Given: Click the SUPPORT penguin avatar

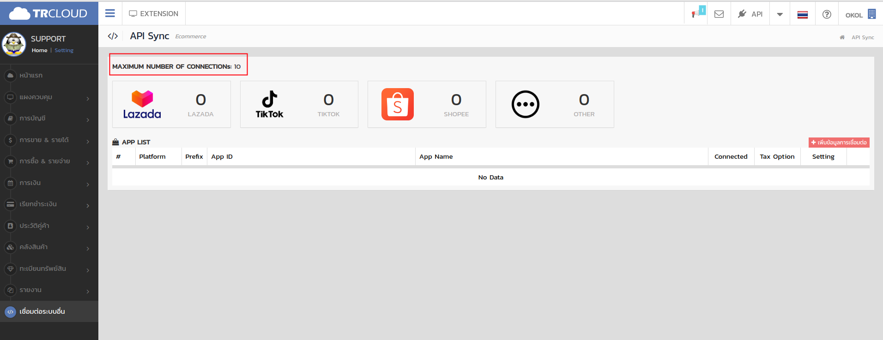Looking at the screenshot, I should pyautogui.click(x=14, y=44).
